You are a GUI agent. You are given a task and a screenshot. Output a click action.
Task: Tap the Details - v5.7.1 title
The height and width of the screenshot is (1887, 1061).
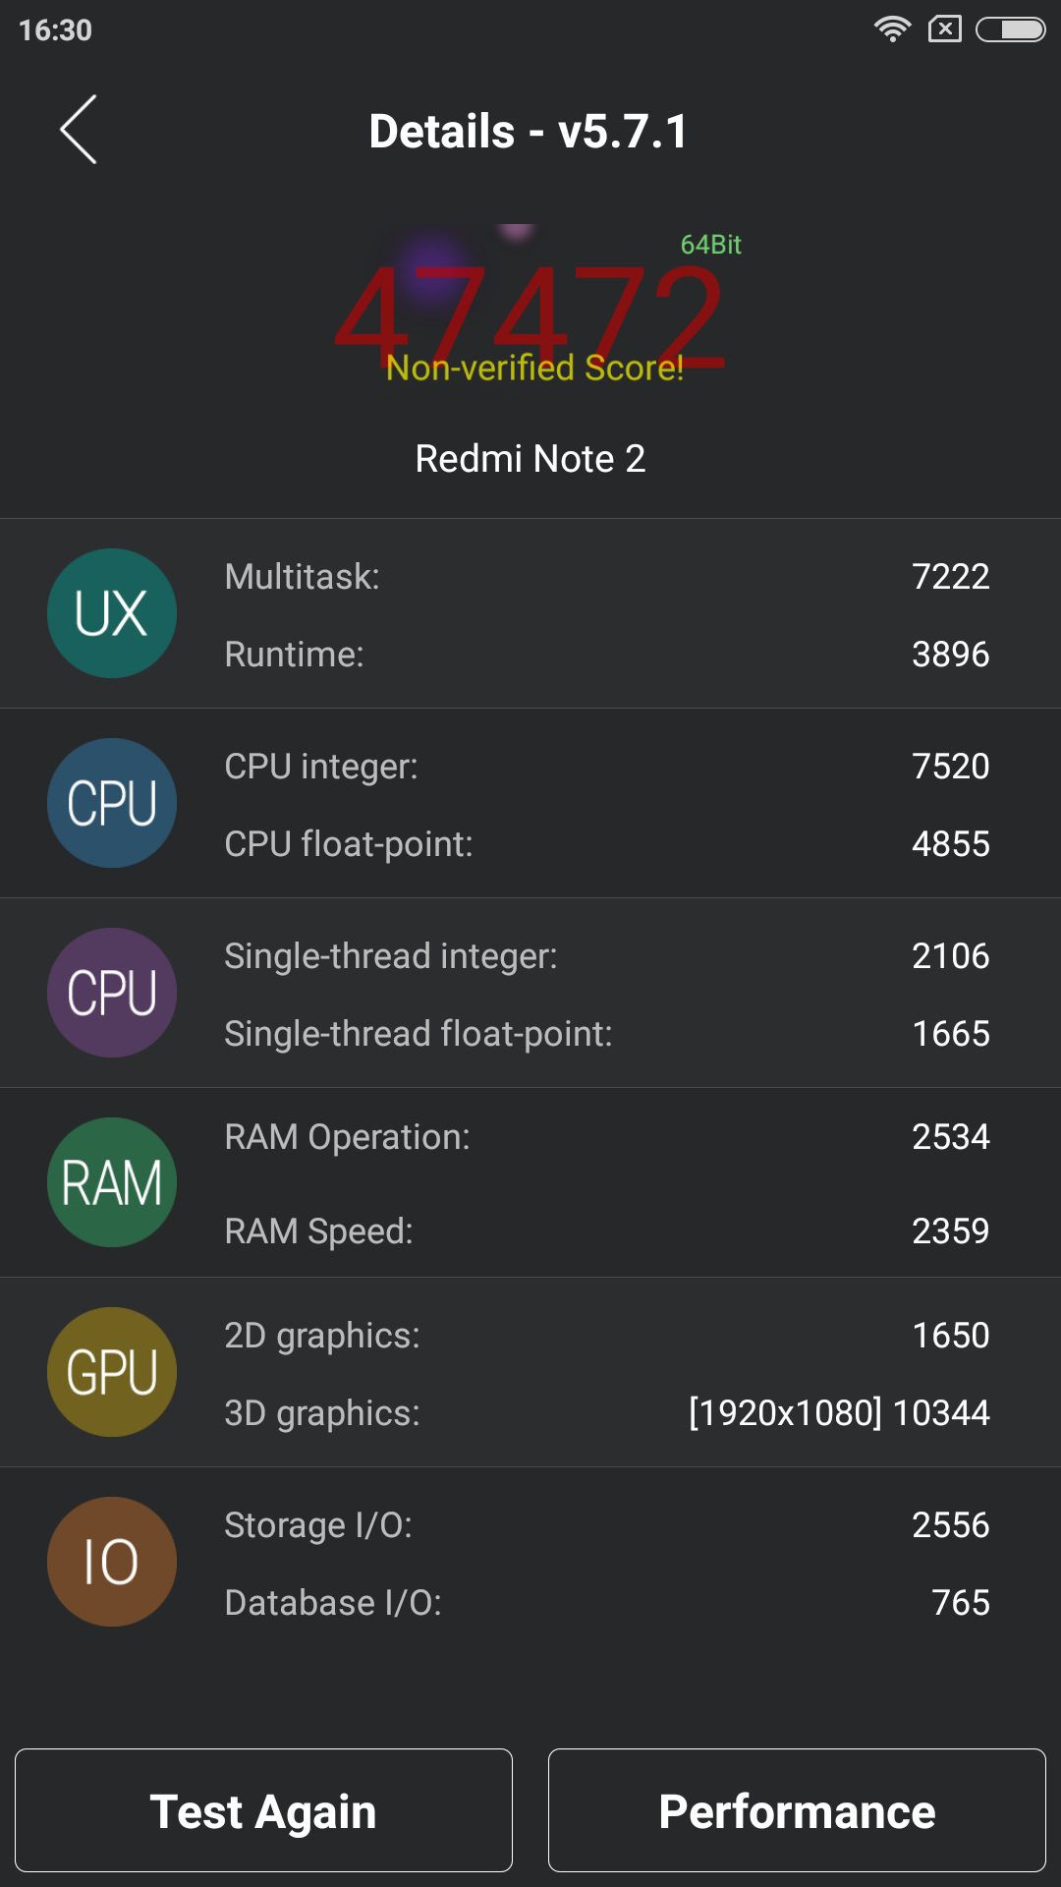[529, 132]
